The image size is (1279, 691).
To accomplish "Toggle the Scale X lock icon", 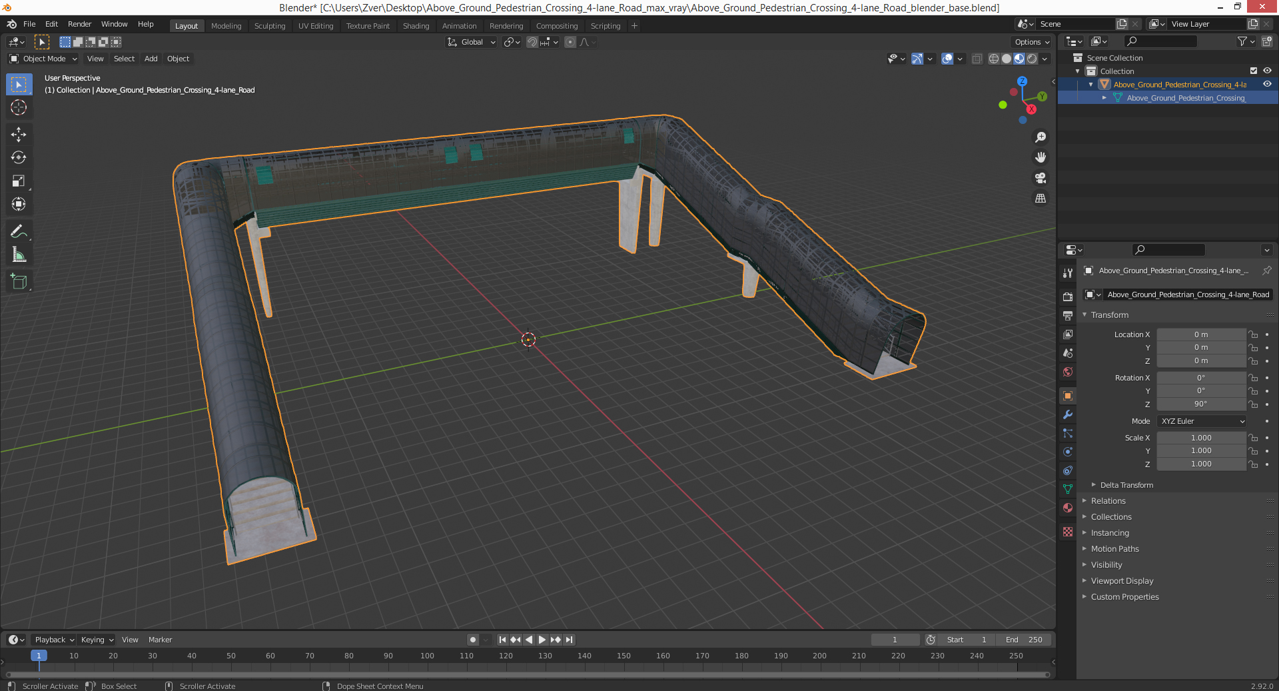I will point(1253,438).
